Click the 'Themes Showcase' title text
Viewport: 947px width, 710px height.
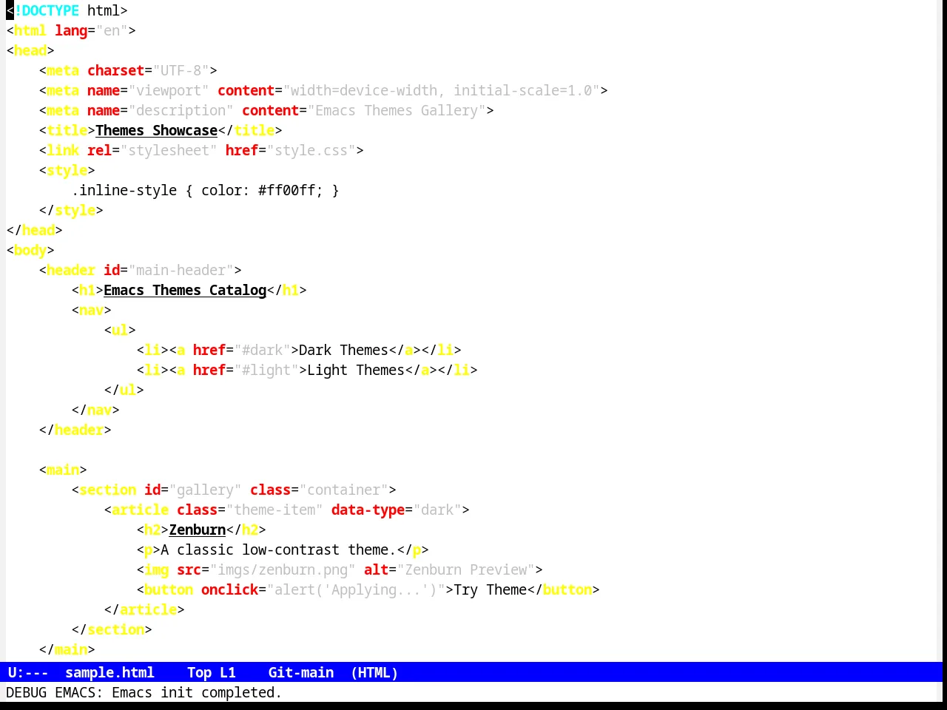click(156, 130)
